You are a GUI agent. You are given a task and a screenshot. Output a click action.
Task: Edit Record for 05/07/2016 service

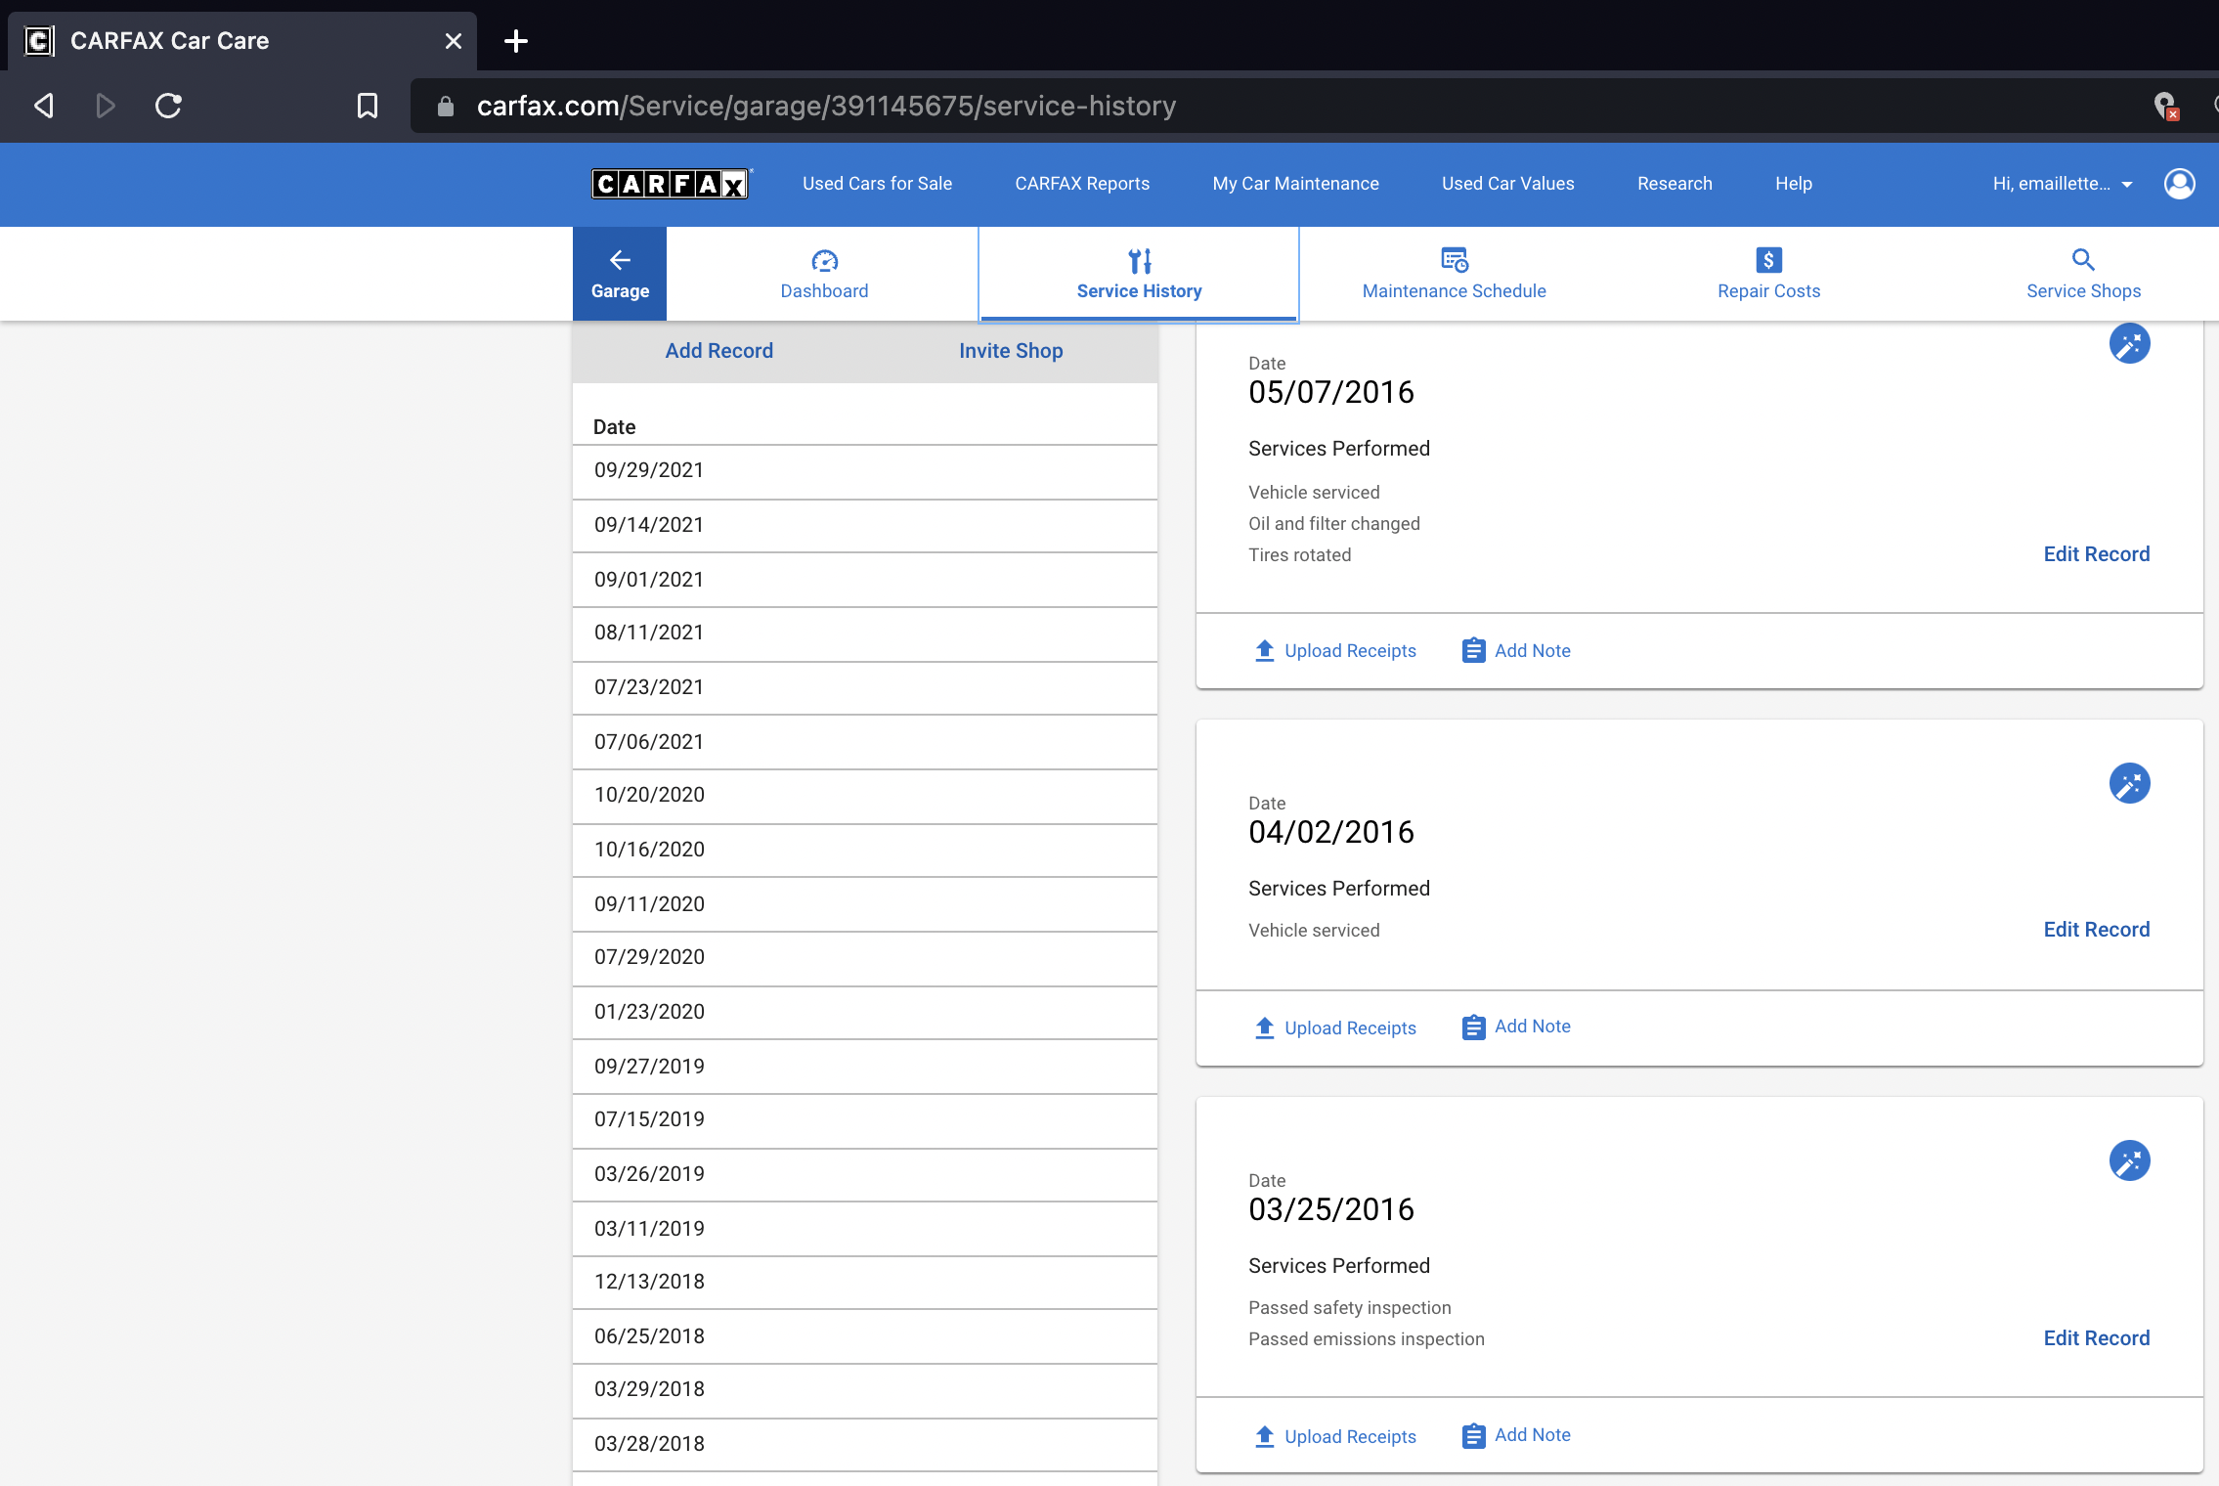(2096, 554)
